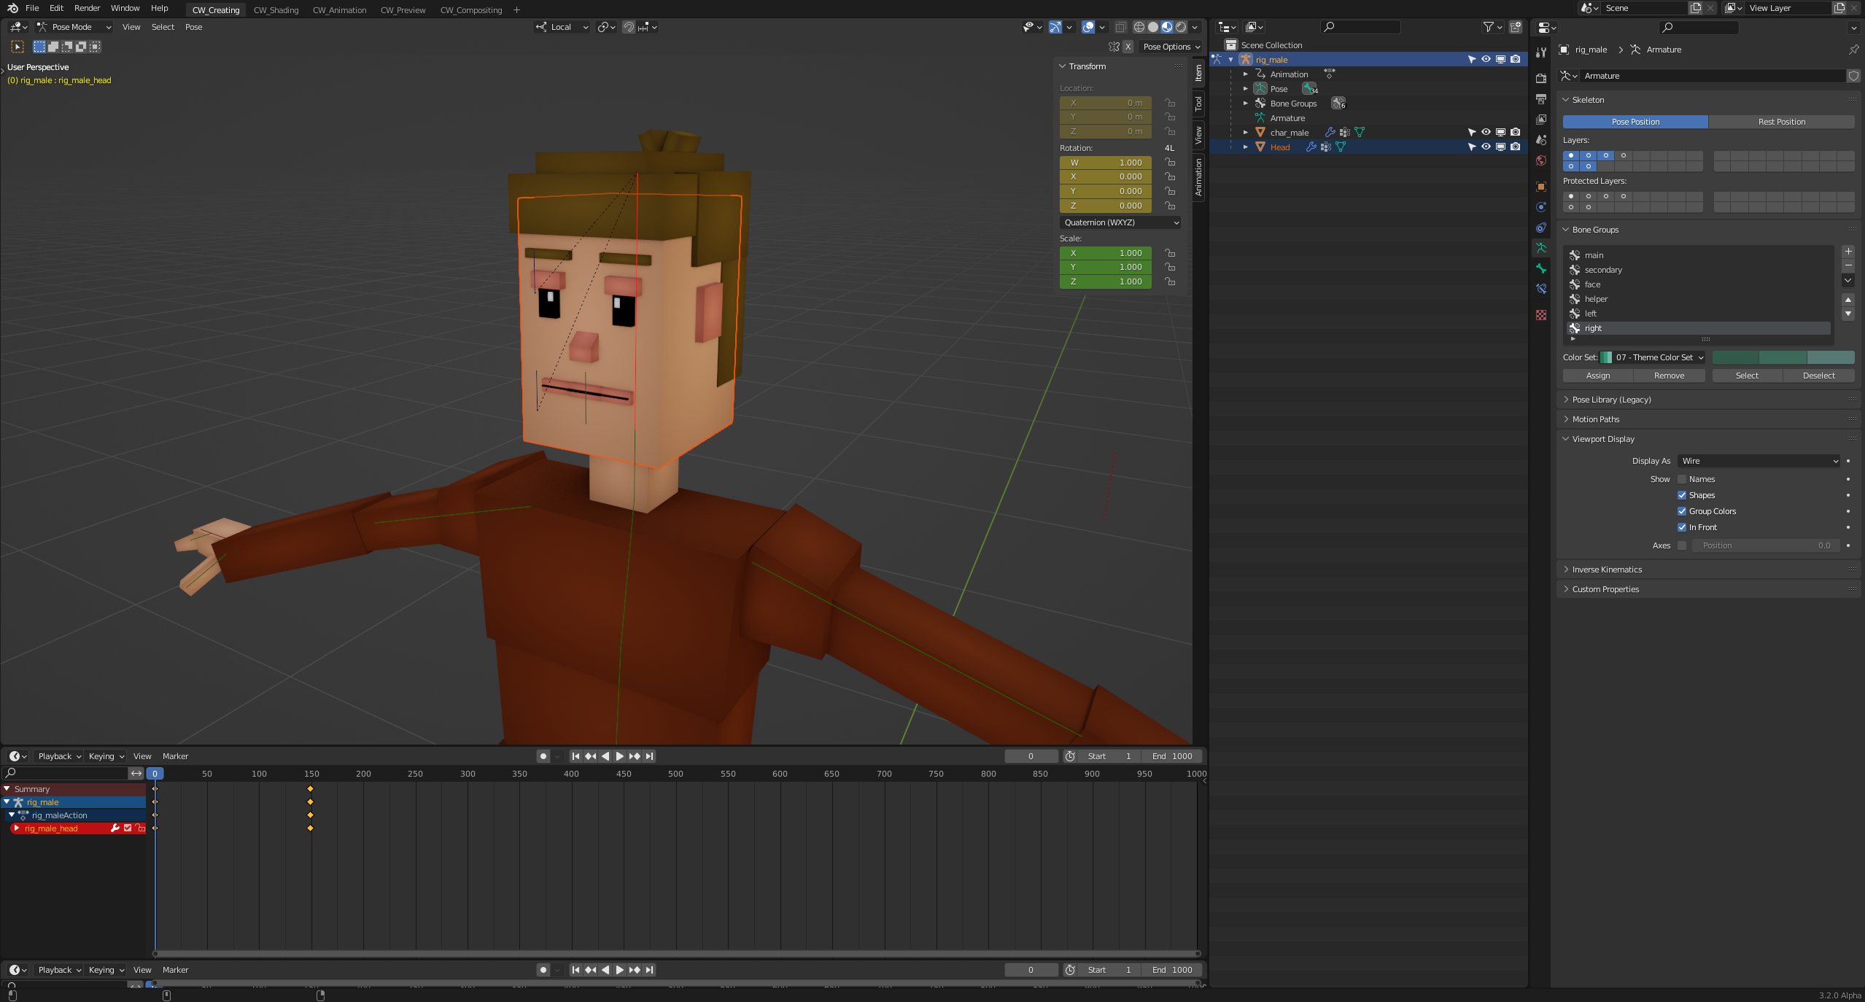Toggle auto keying record button
1865x1002 pixels.
click(x=543, y=756)
